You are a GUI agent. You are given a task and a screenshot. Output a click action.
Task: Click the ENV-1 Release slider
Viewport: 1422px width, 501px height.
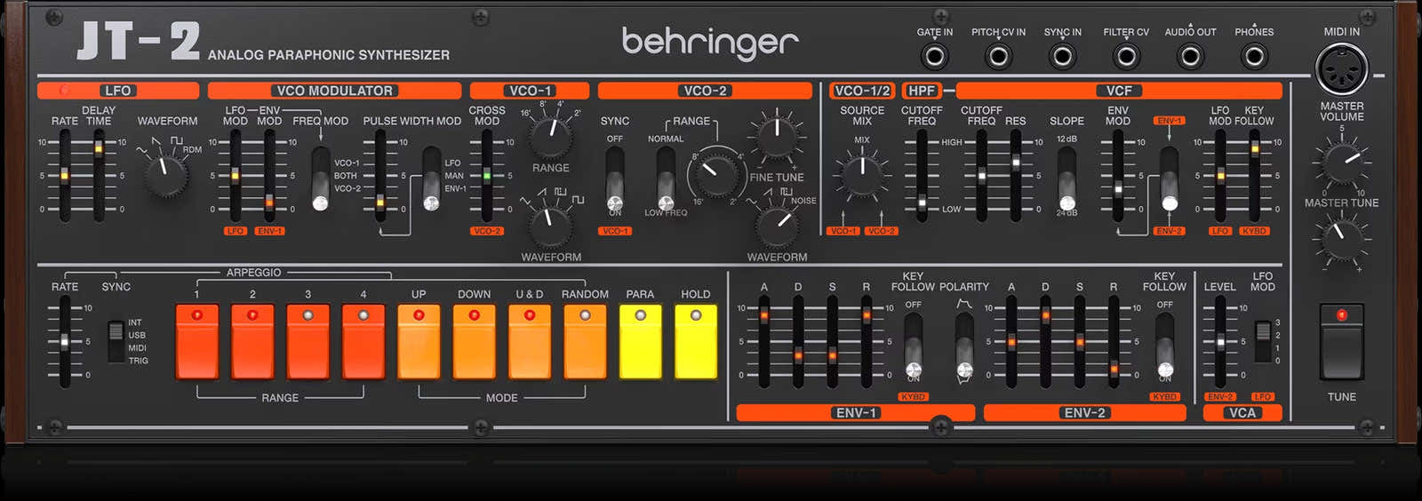click(867, 342)
